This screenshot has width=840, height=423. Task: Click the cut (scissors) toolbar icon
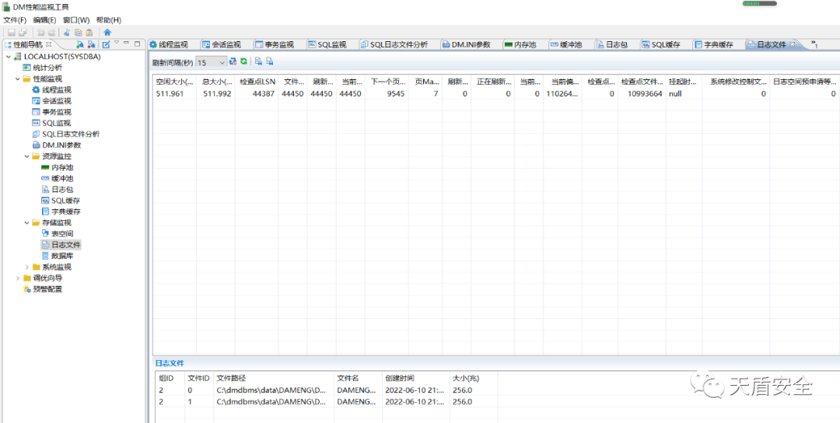click(x=67, y=32)
